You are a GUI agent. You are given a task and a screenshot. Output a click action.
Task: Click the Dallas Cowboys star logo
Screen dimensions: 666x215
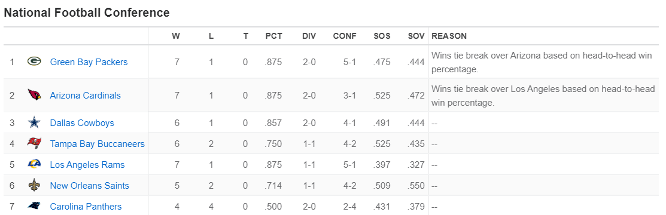pos(34,123)
